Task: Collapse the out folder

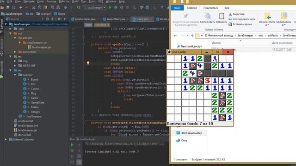Action: pos(10,33)
